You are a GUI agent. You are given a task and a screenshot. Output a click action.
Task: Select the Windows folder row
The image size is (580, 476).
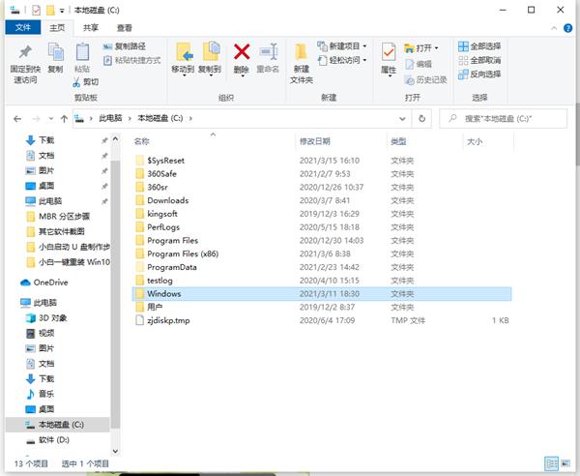pos(322,293)
